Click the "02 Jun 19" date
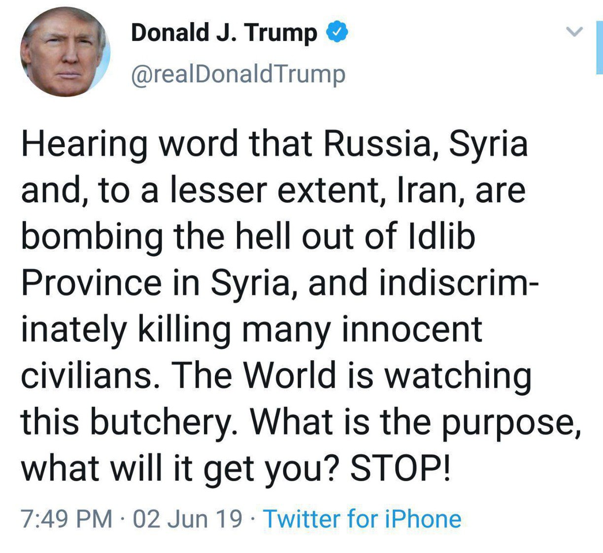 [x=188, y=519]
